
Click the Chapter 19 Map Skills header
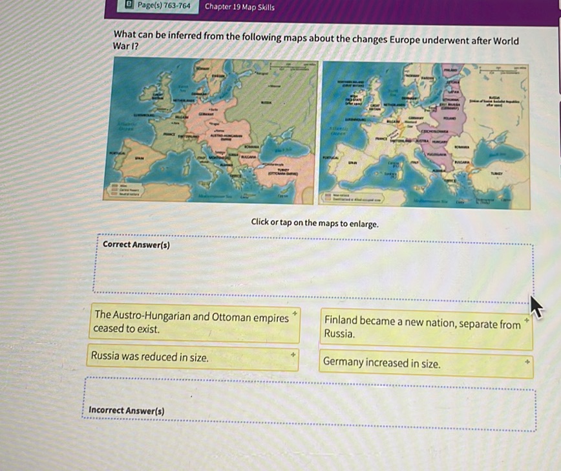(x=239, y=8)
